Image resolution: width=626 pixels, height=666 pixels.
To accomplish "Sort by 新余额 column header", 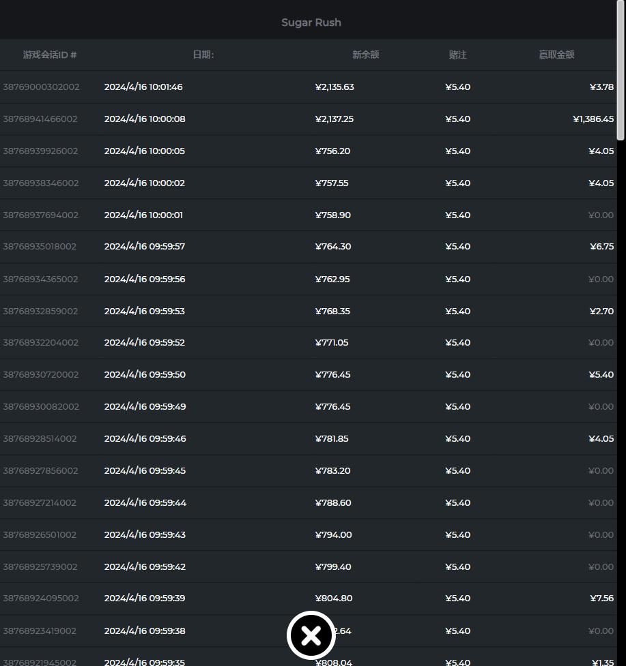I will 365,55.
